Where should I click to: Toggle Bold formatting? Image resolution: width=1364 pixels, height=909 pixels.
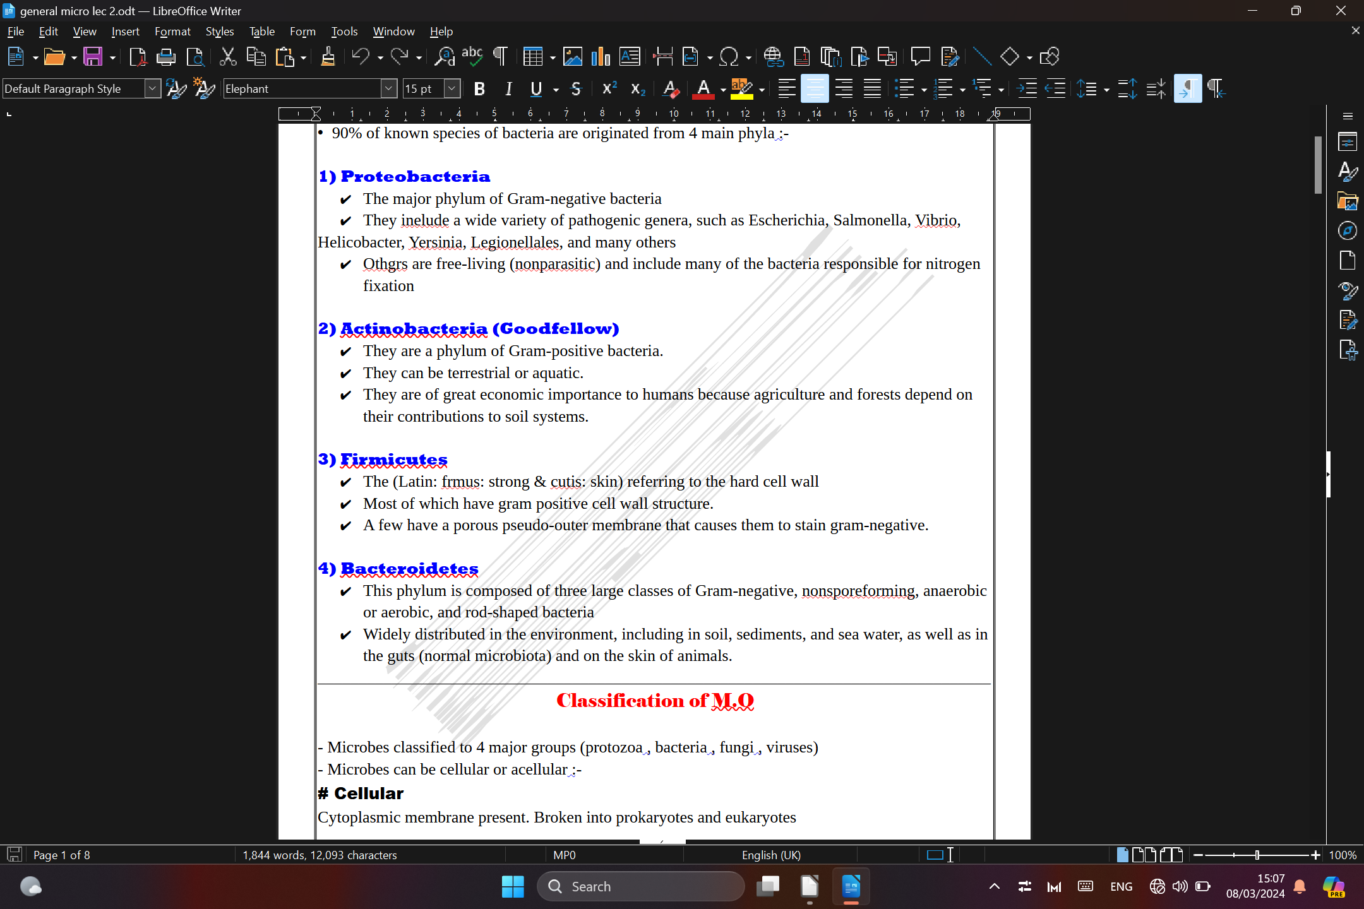pos(479,89)
